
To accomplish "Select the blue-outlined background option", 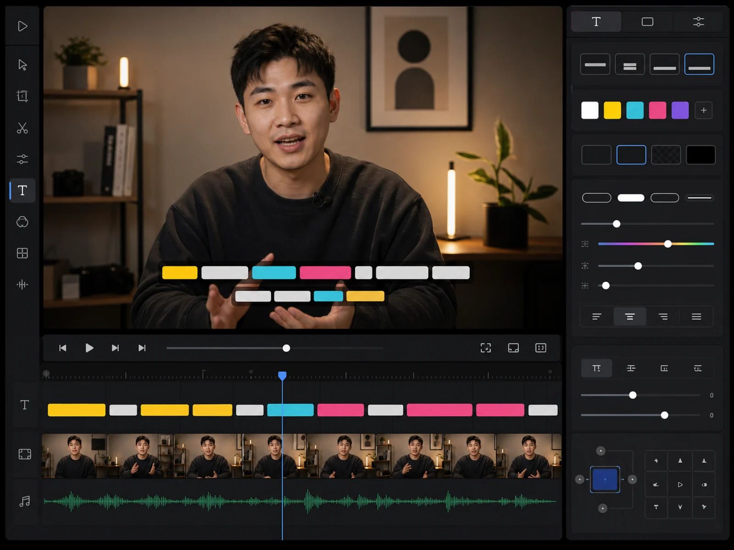I will pos(631,155).
